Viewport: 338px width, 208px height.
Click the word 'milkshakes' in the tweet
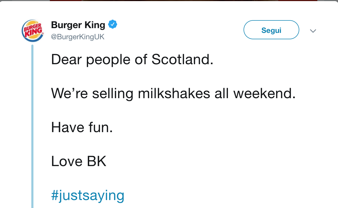coord(174,93)
